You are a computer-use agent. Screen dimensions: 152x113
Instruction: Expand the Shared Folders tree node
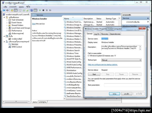[x=7, y=26]
